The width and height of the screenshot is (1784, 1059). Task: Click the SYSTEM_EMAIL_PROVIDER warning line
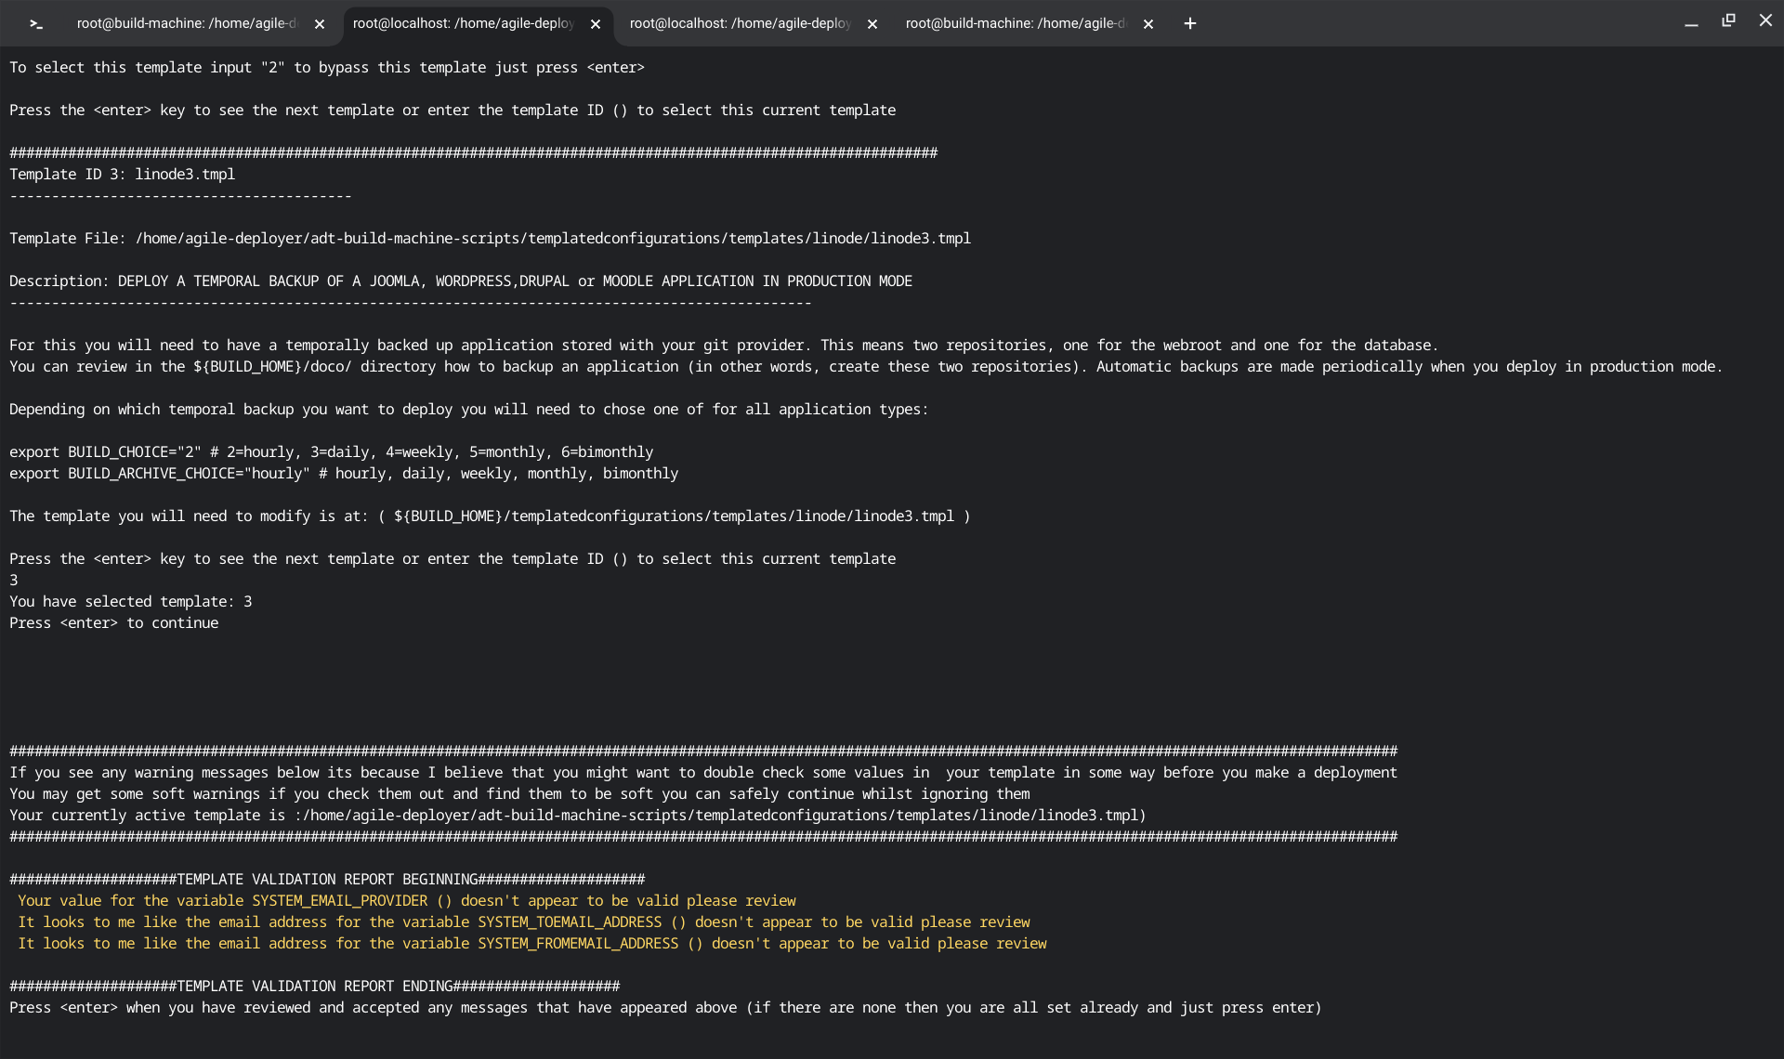406,901
